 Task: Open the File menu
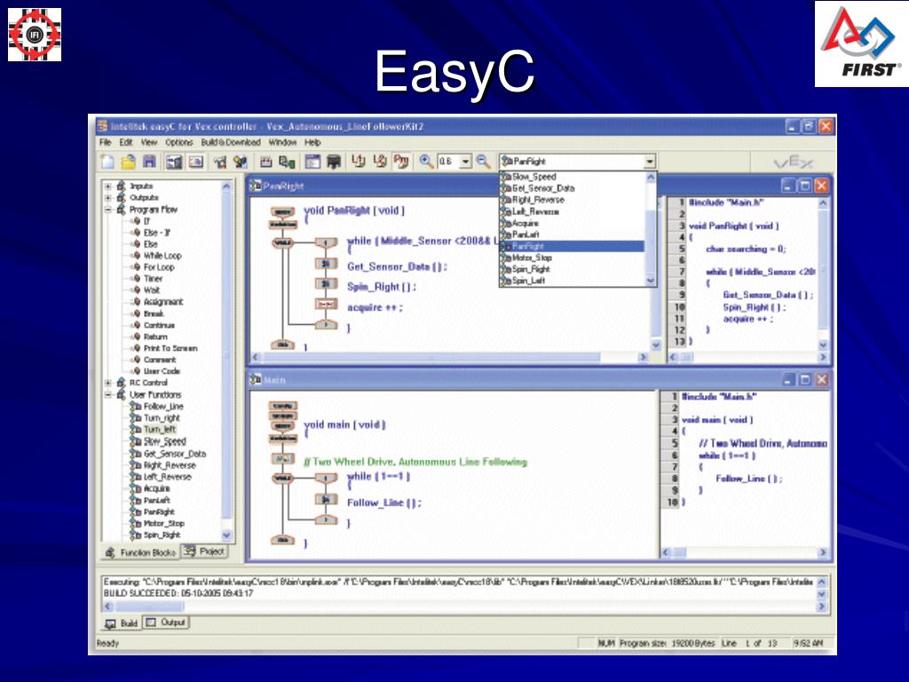click(x=105, y=142)
